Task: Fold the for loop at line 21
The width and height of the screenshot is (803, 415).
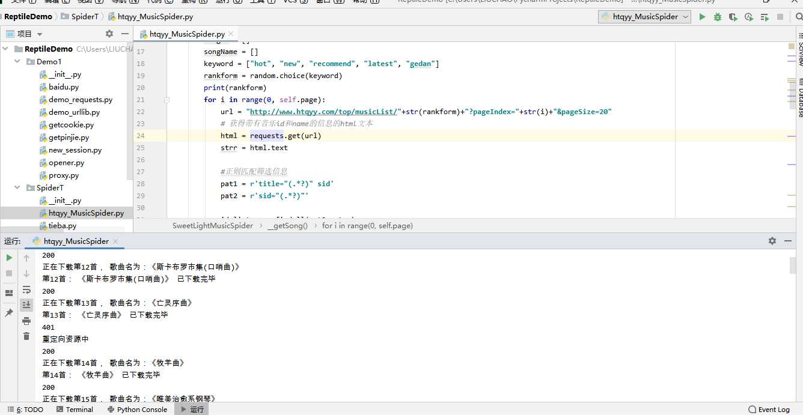Action: [166, 100]
